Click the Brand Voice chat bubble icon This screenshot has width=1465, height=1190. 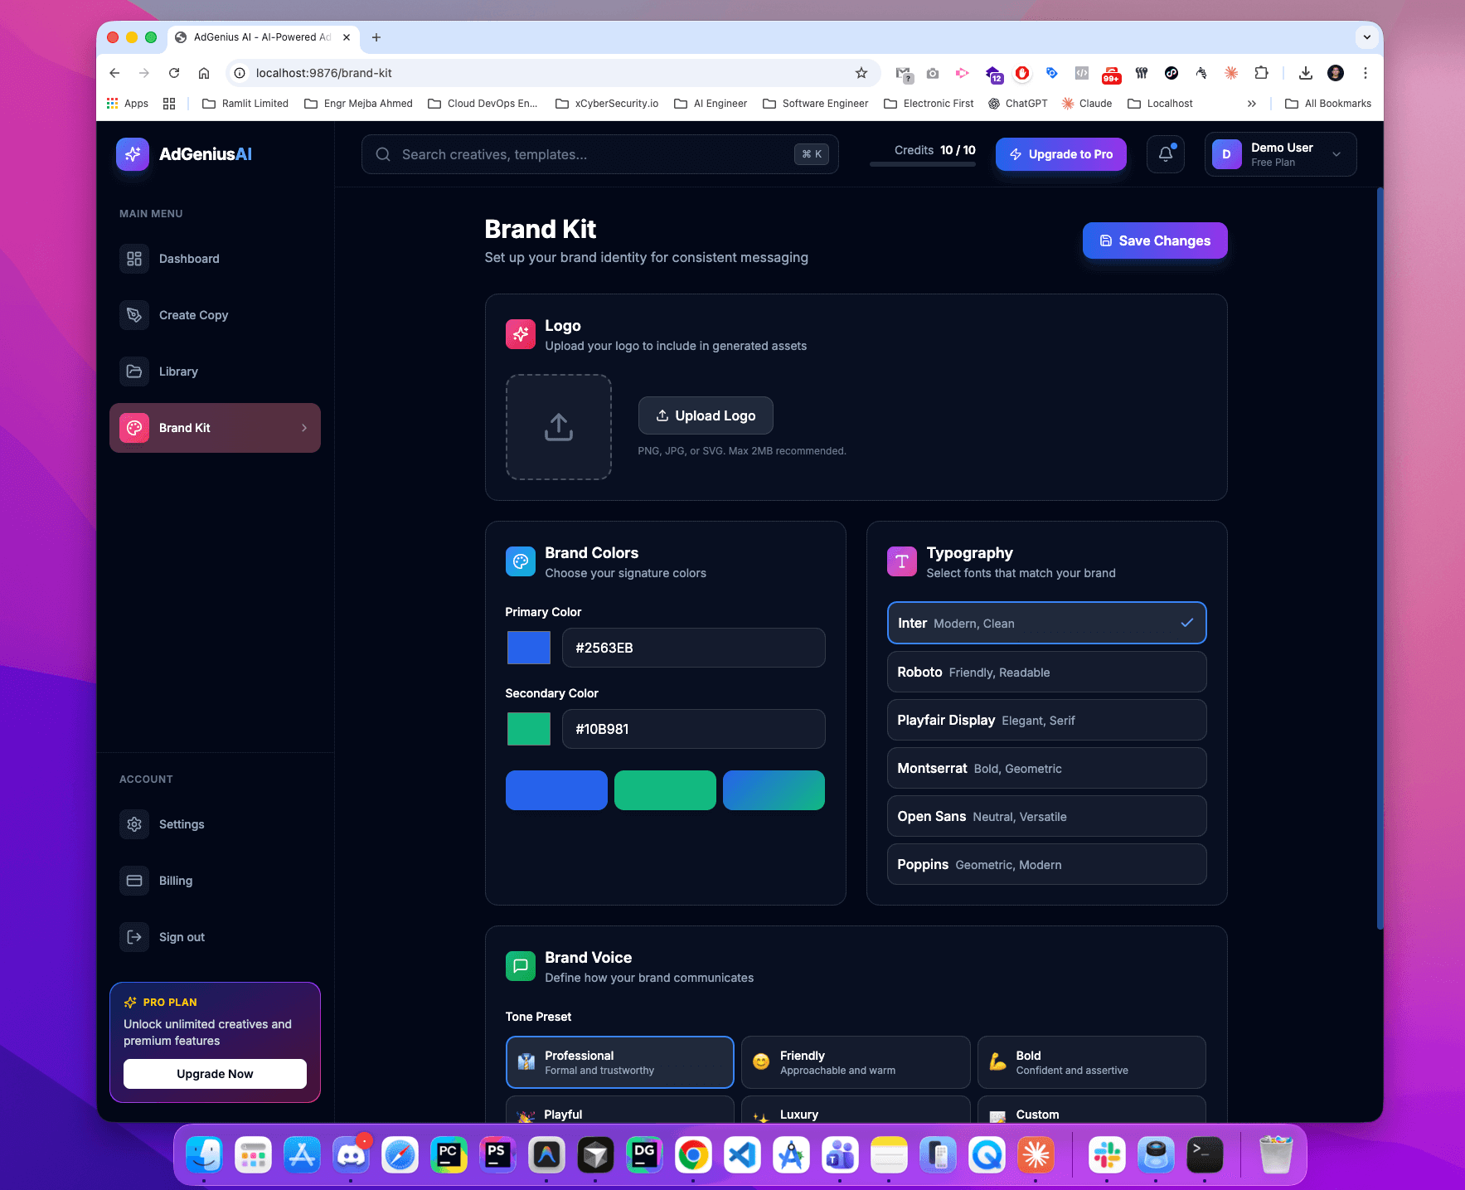pyautogui.click(x=521, y=965)
